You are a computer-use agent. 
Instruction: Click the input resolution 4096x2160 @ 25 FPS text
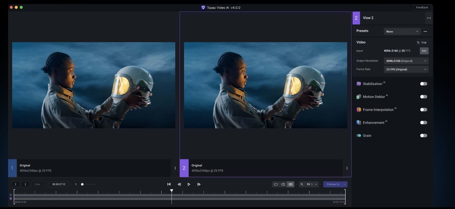(397, 51)
